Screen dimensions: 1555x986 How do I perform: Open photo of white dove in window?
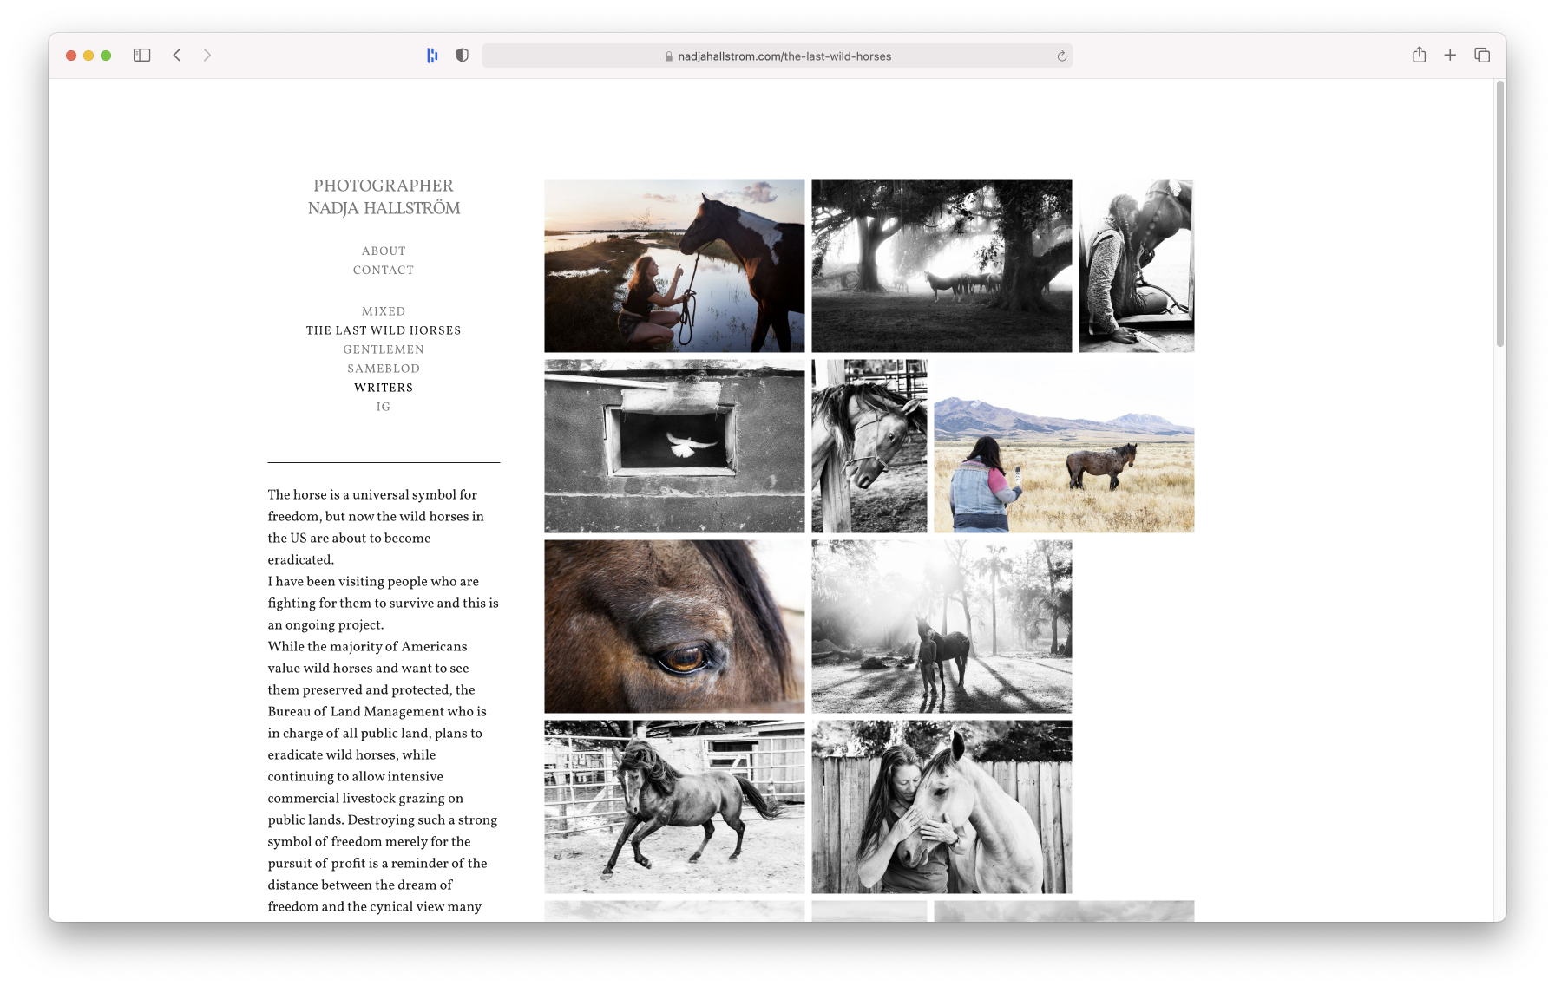pos(674,446)
